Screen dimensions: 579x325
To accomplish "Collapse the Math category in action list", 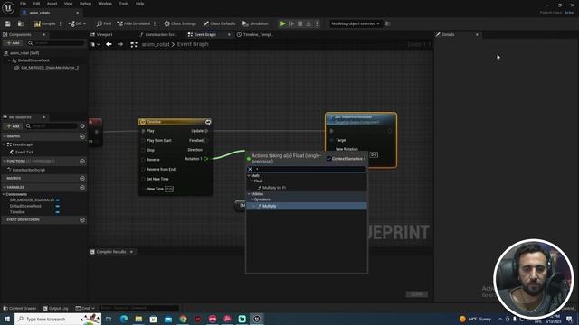I will [x=249, y=176].
